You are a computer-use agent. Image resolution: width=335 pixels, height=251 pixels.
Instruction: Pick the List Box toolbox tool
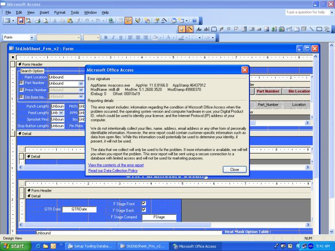[x=251, y=29]
